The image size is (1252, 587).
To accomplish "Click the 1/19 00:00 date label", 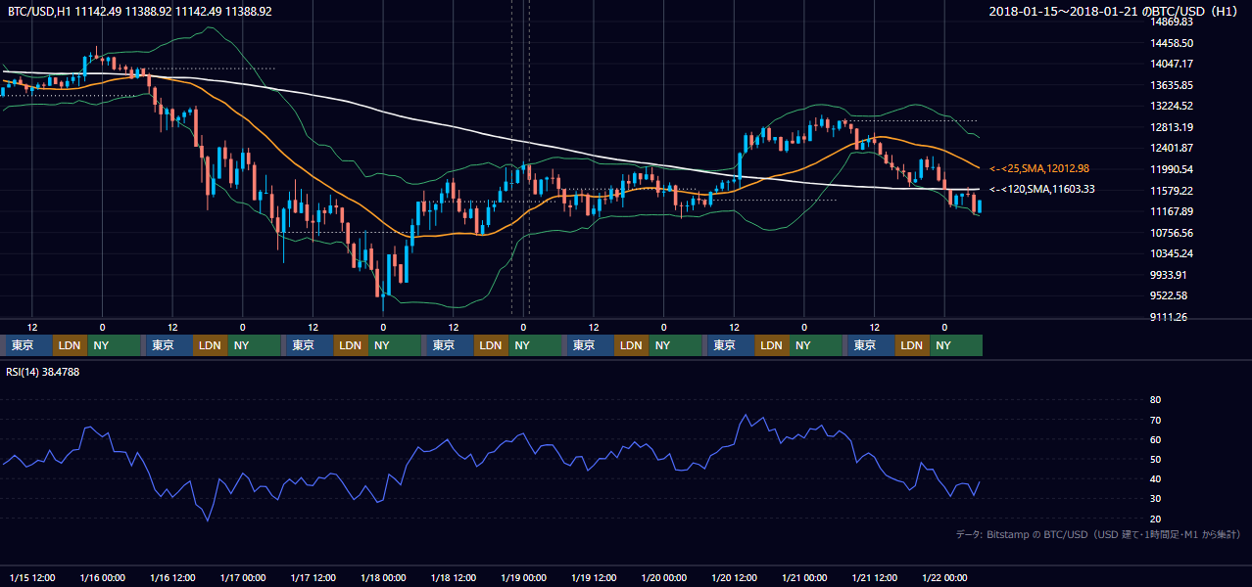I will click(x=523, y=576).
